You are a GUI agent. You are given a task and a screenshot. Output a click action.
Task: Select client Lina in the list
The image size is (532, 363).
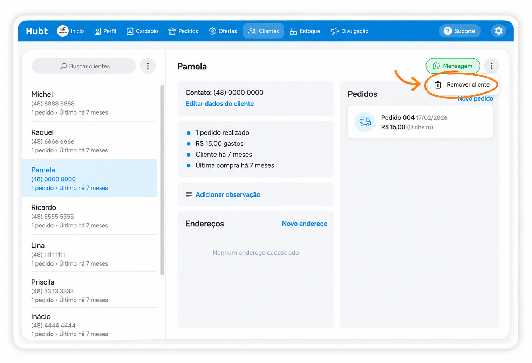(90, 254)
